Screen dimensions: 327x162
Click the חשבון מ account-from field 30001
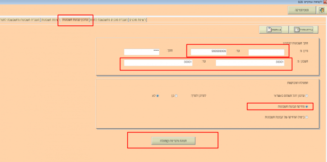pos(250,63)
